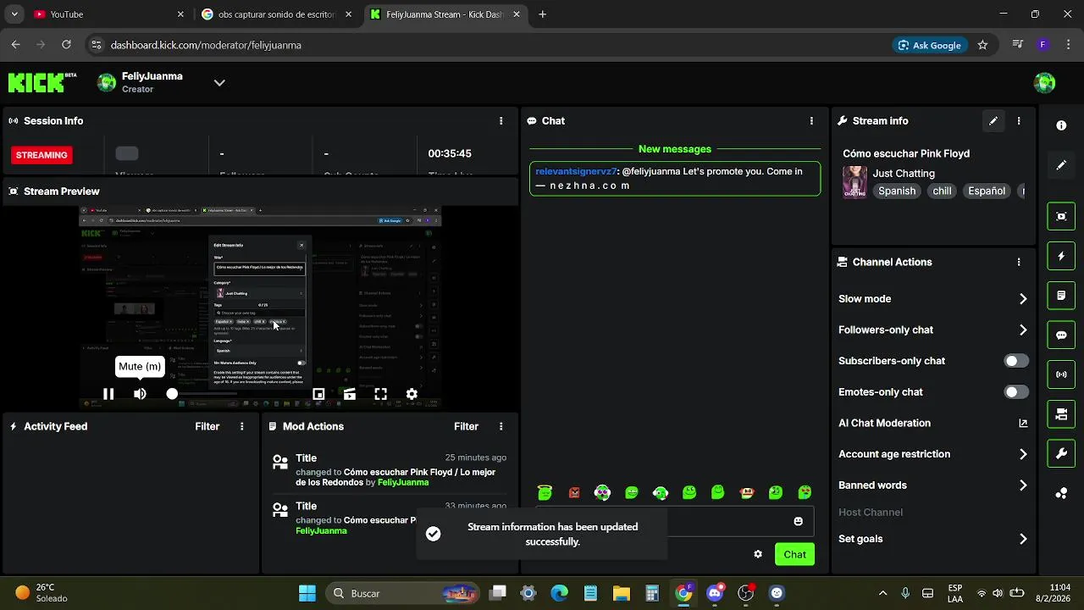The image size is (1084, 610).
Task: Toggle Stream Preview panel from the sidebar
Action: [x=1061, y=216]
